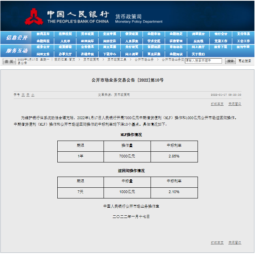Focus the keyword search input field
The image size is (256, 254).
point(203,61)
